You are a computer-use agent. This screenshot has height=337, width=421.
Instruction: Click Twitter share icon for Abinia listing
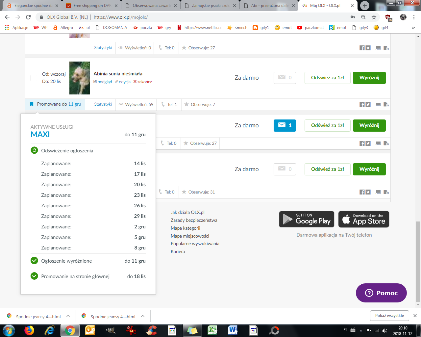(368, 105)
